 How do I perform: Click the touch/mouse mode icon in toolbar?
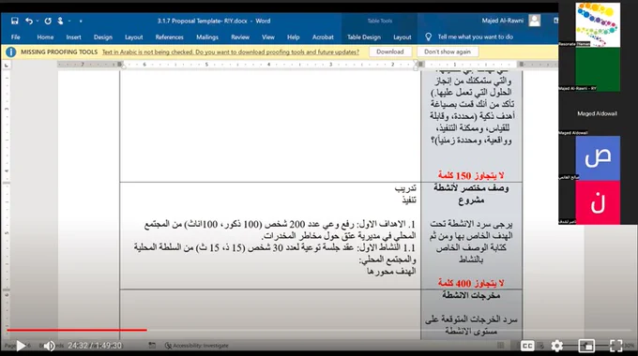tap(60, 21)
